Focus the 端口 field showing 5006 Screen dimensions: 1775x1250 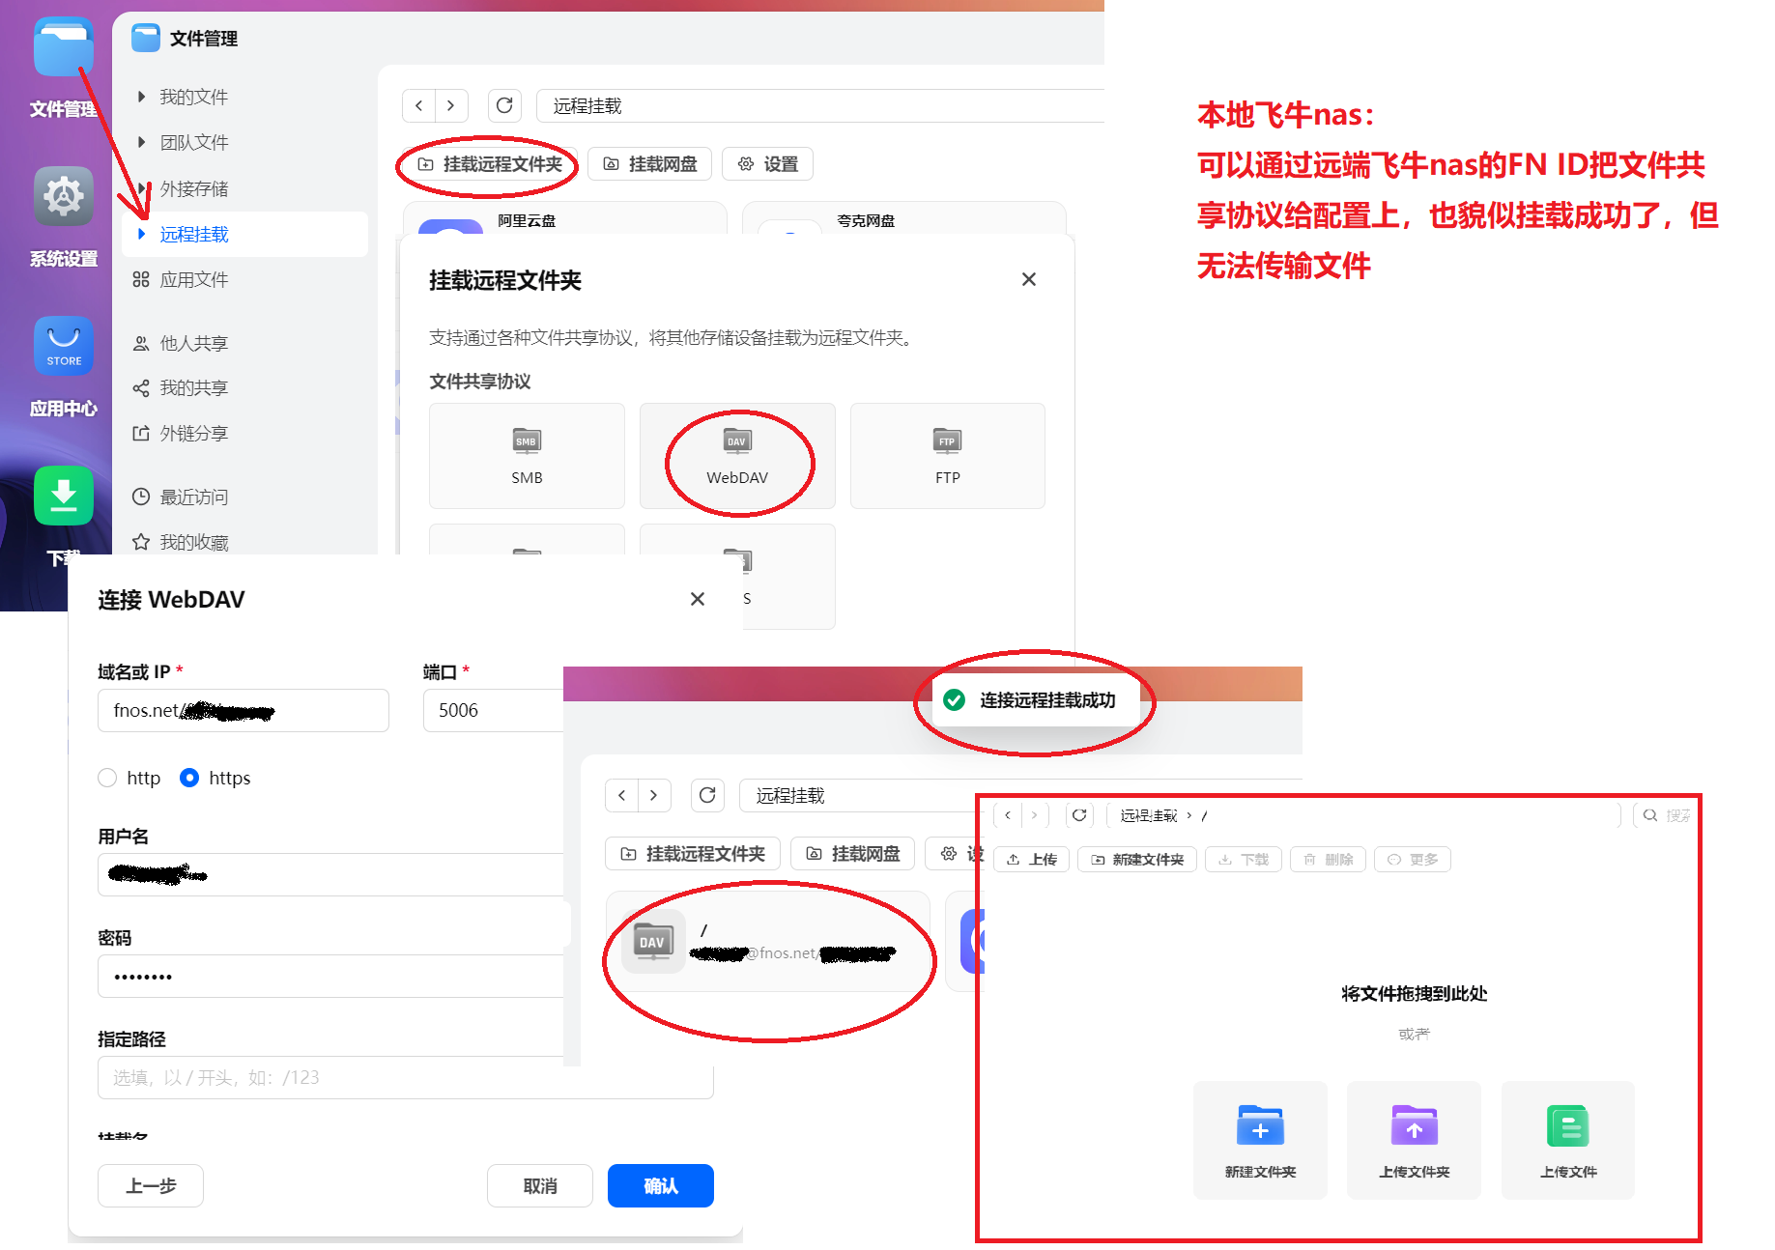pyautogui.click(x=494, y=711)
